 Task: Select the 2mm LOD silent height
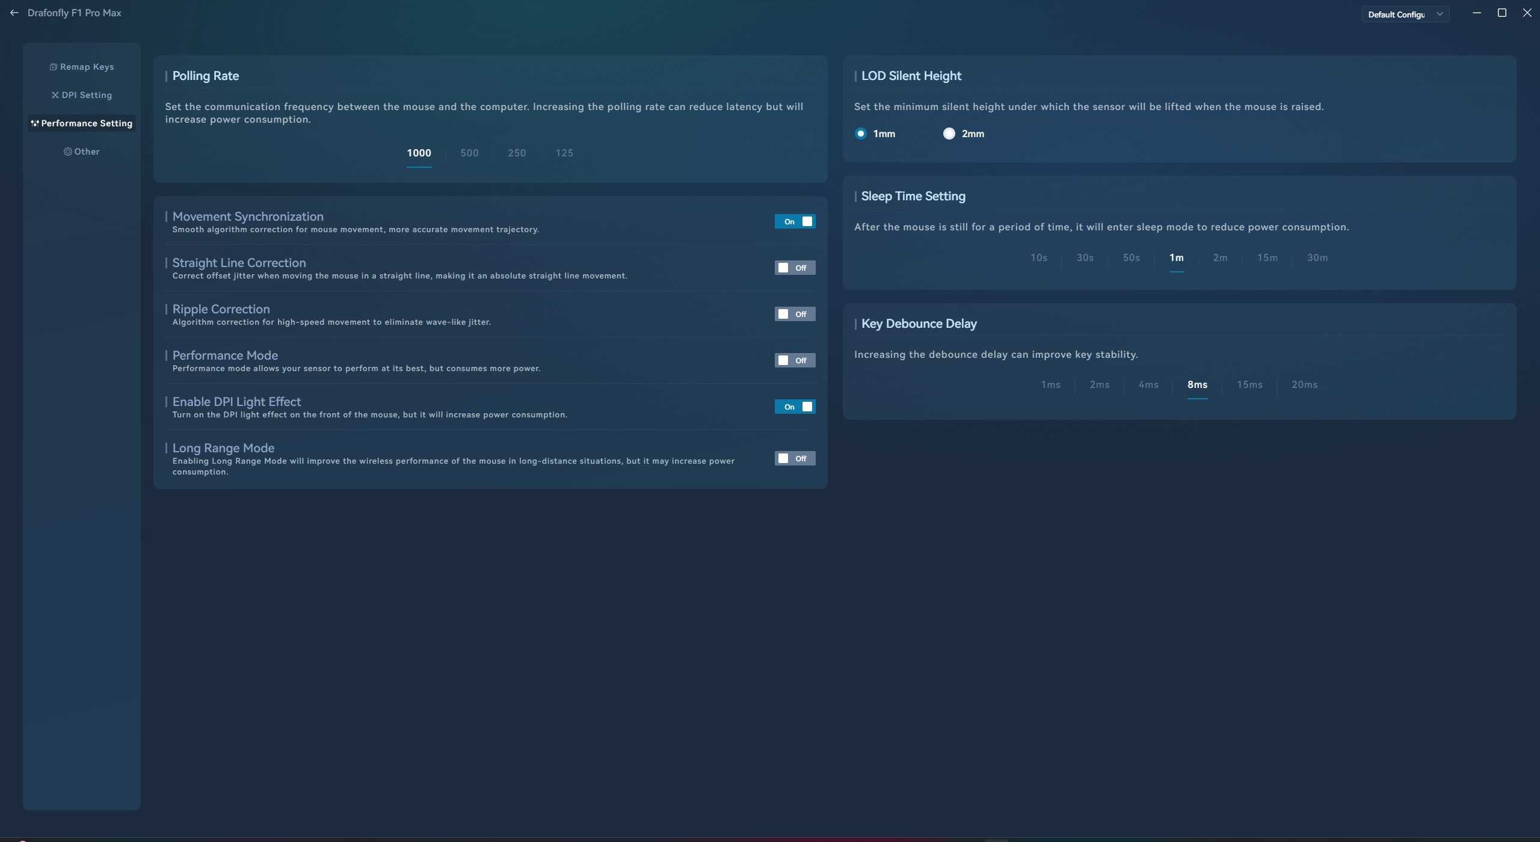pos(949,134)
